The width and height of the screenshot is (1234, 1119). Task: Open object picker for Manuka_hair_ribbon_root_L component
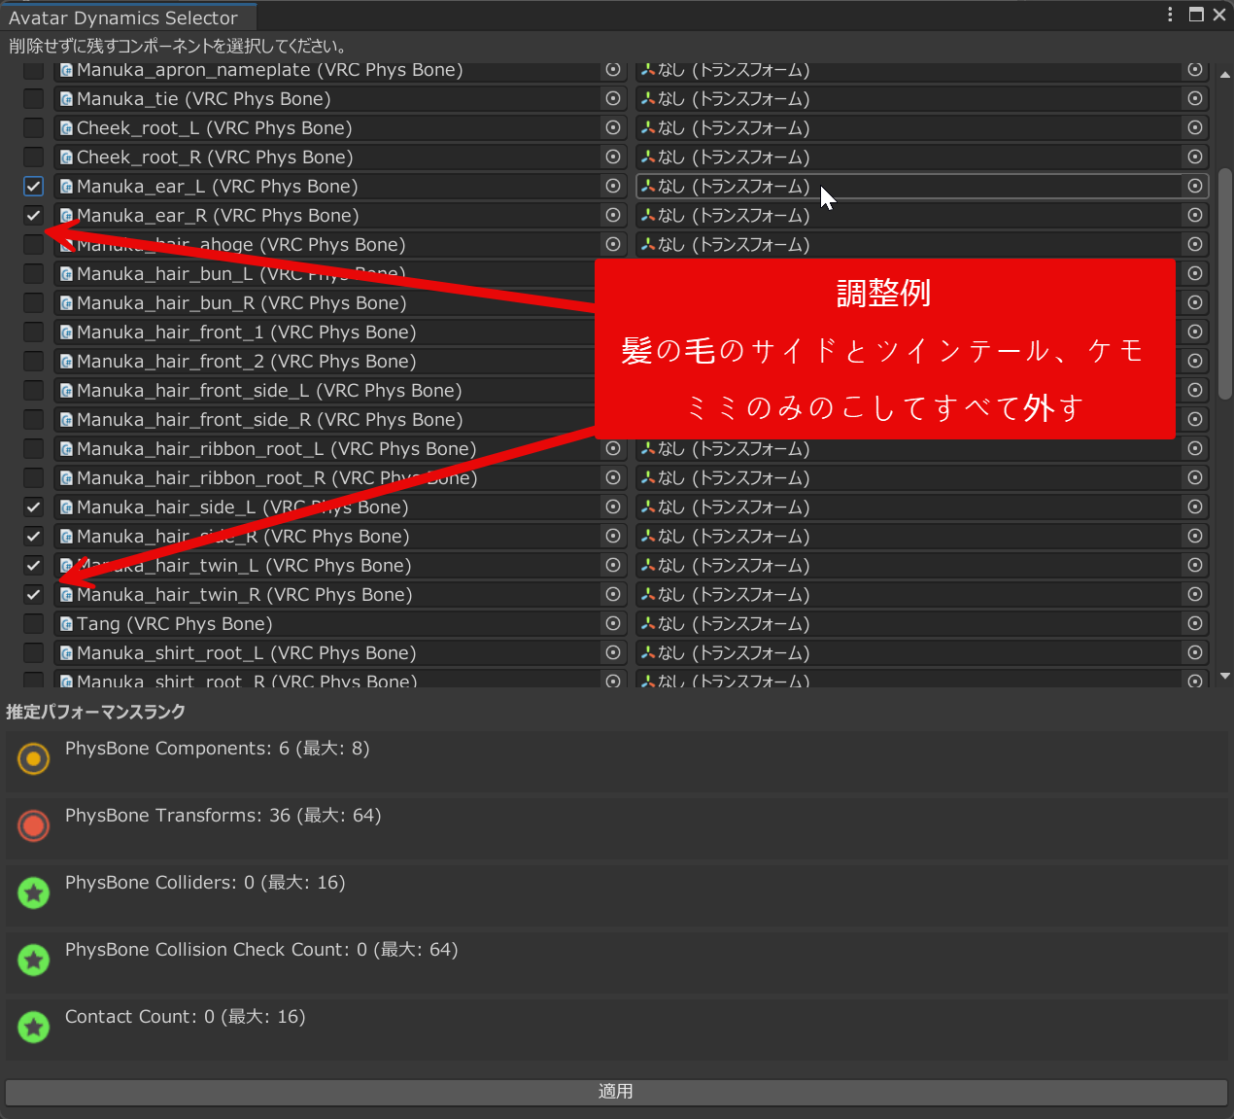click(613, 448)
